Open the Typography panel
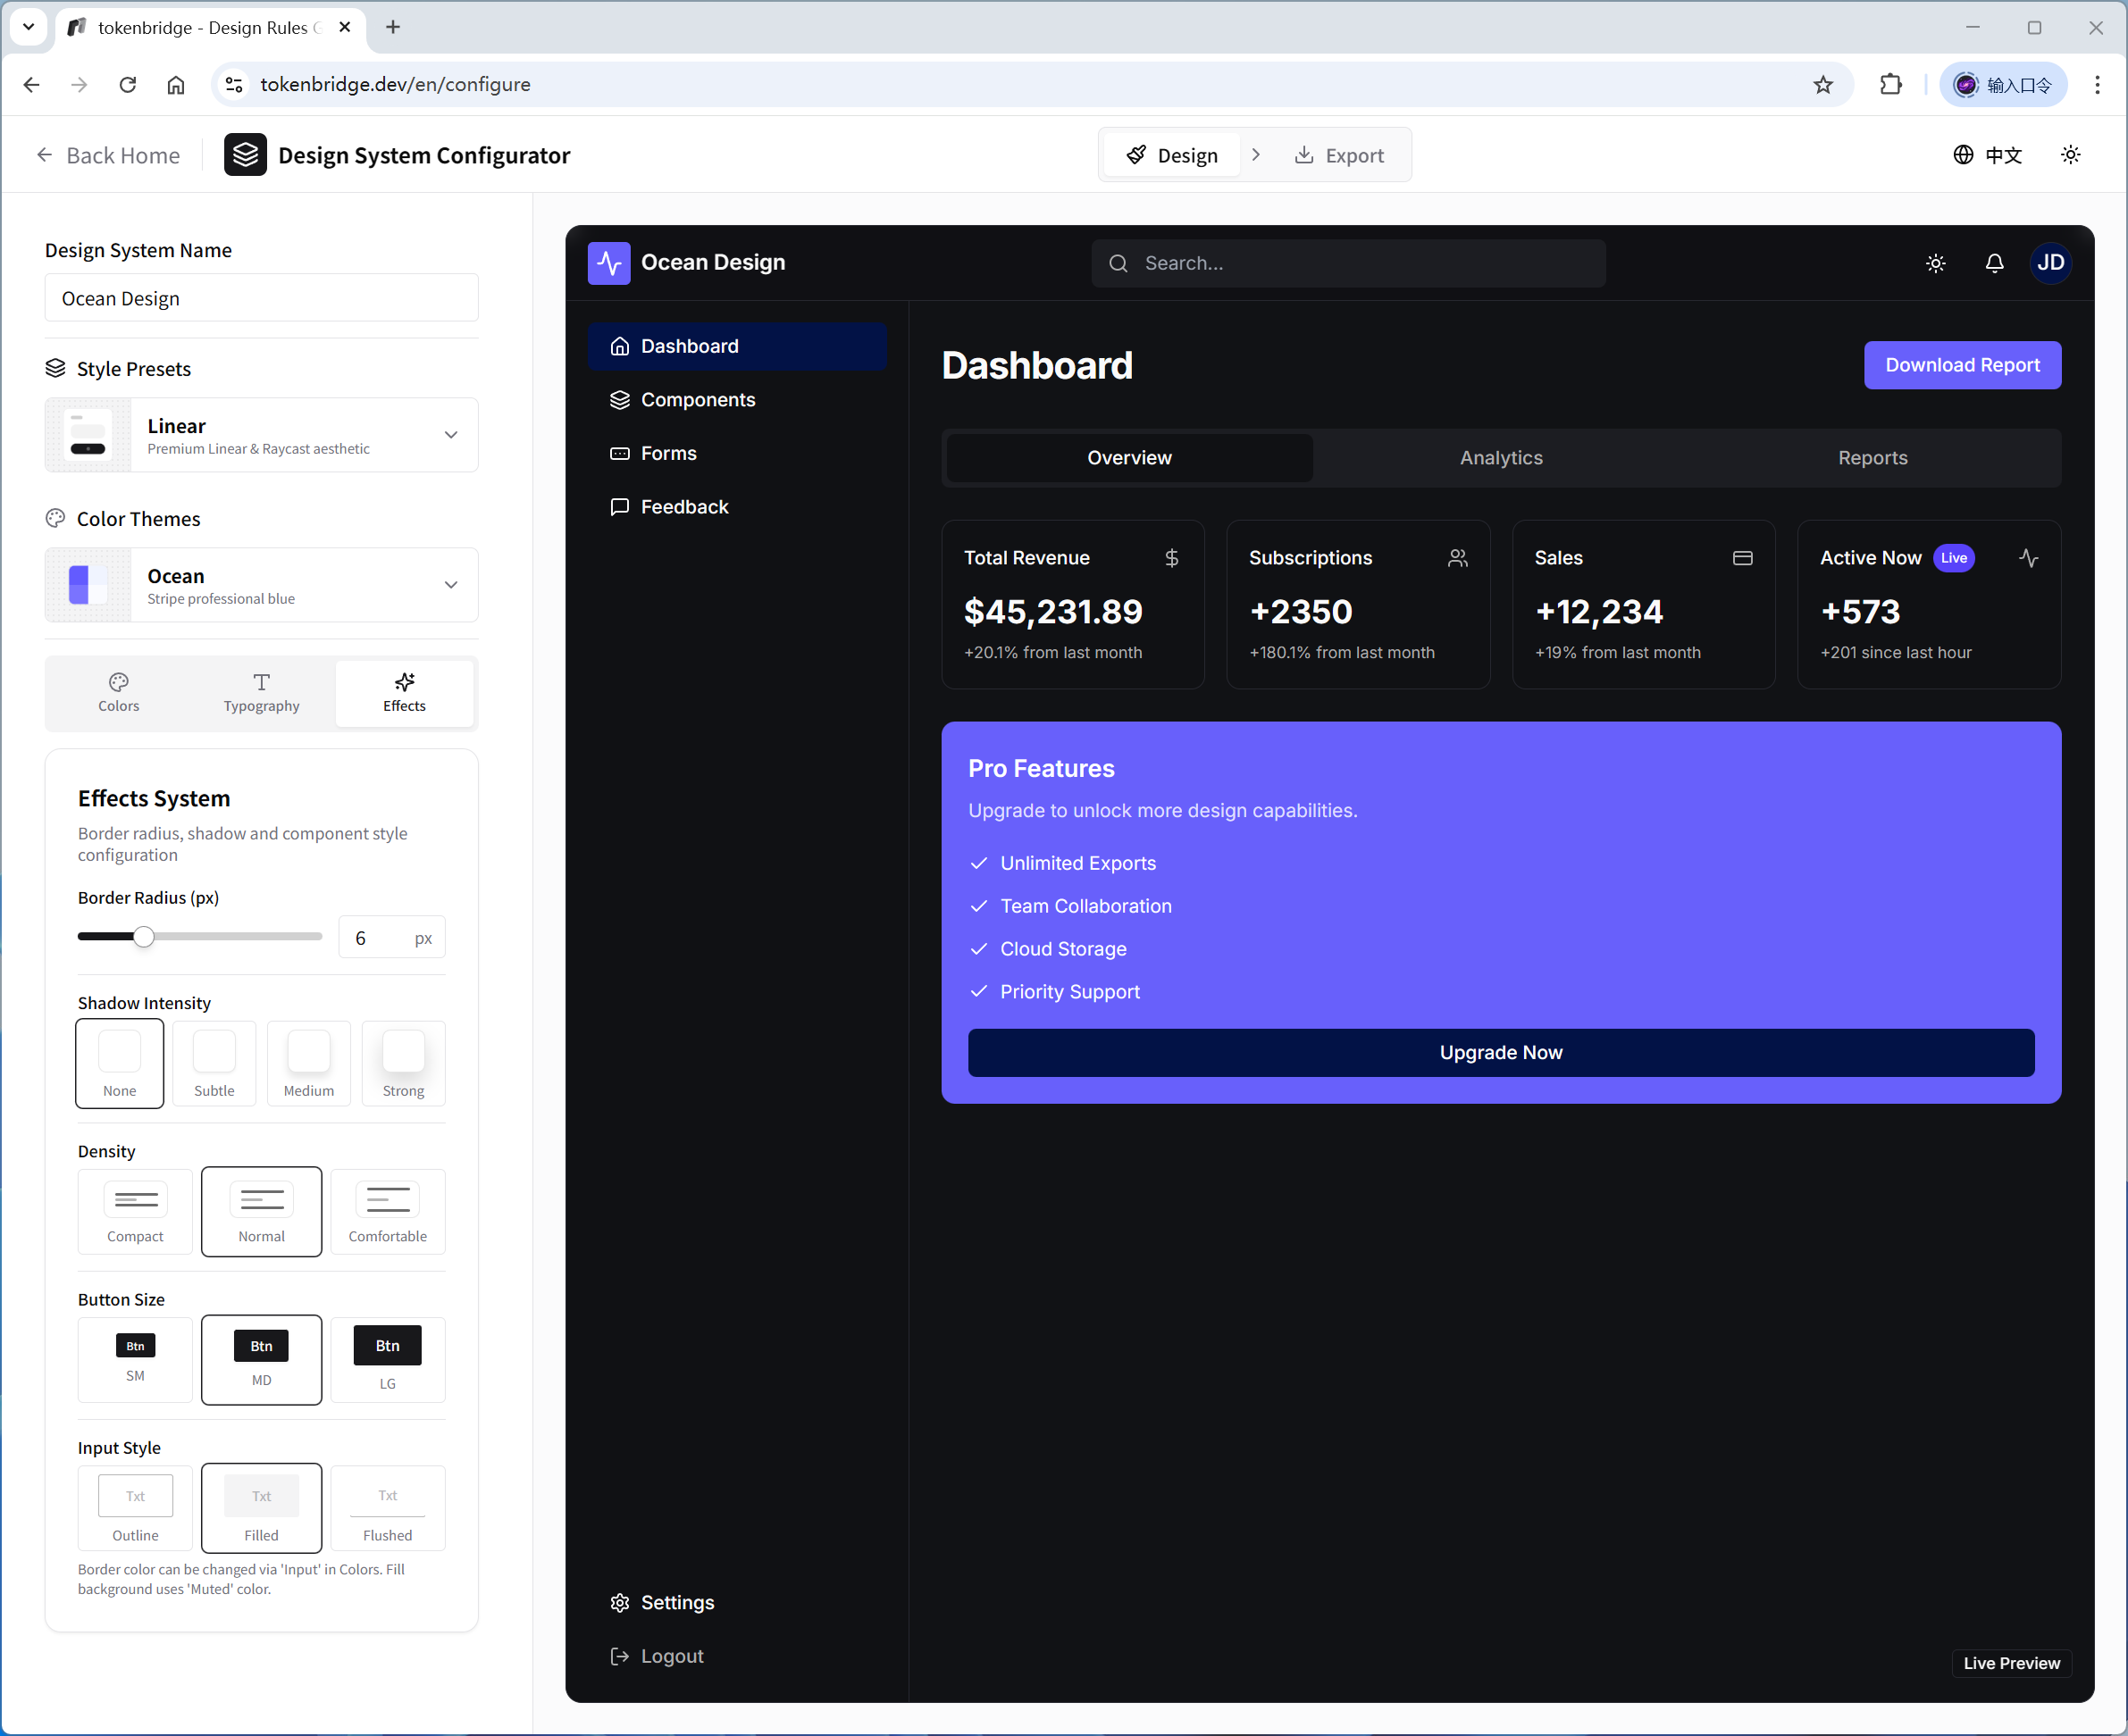This screenshot has height=1736, width=2128. (261, 692)
